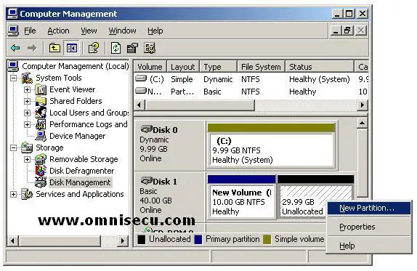Viewport: 417px width, 271px height.
Task: Click the 'Basic' type cell in list
Action: click(212, 92)
